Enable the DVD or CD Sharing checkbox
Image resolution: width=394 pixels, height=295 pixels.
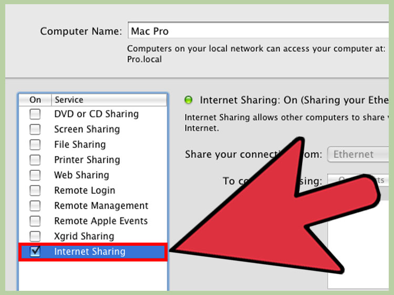click(x=35, y=114)
